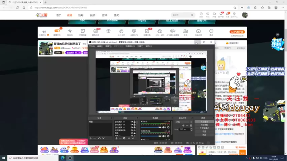The image size is (287, 161).
Task: Open desktop audio settings gear in OBS mixer
Action: tap(168, 127)
